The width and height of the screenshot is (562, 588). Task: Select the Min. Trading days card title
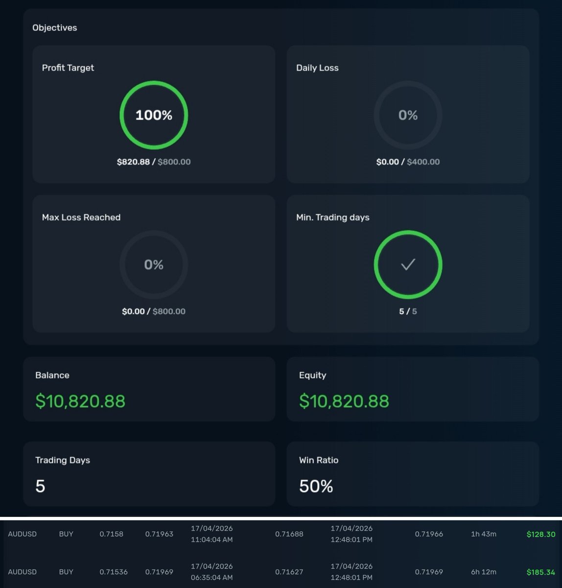tap(333, 217)
